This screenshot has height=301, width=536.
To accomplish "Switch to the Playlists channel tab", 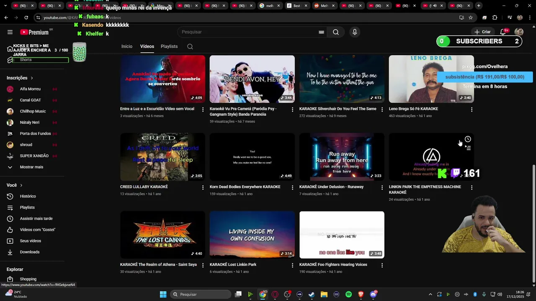I will [169, 46].
